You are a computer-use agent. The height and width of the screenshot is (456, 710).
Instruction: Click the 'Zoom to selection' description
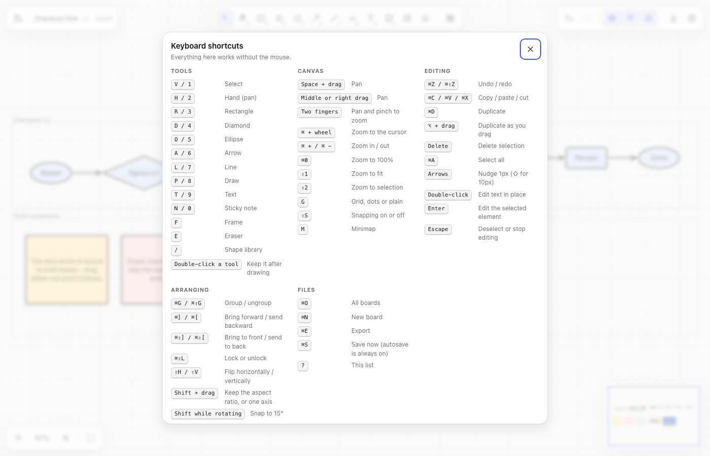click(377, 187)
